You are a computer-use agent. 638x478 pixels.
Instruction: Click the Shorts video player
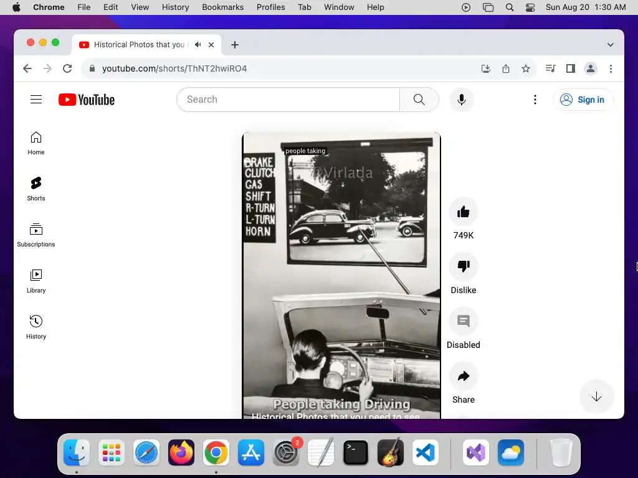point(341,275)
